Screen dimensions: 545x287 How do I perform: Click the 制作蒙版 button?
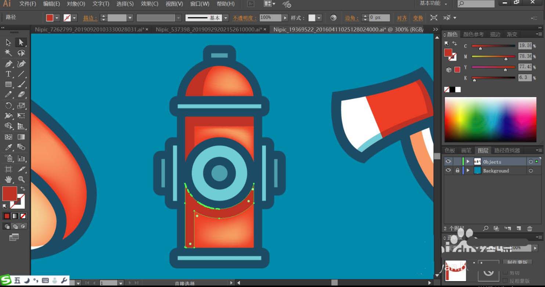517,262
